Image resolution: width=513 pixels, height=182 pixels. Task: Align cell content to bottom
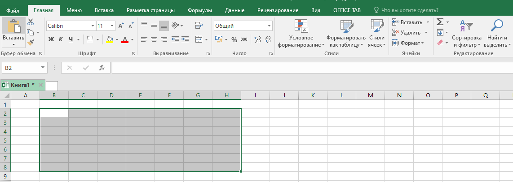point(164,25)
